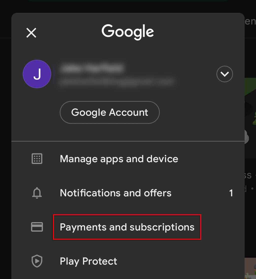256x279 pixels.
Task: Expand the account switcher chevron
Action: point(224,74)
